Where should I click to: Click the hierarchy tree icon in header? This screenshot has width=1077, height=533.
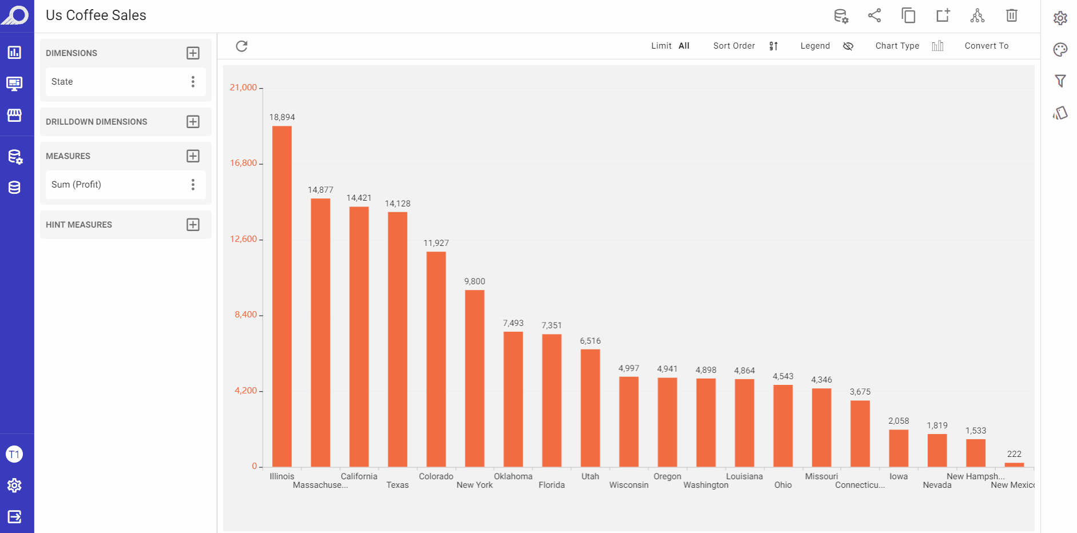977,15
